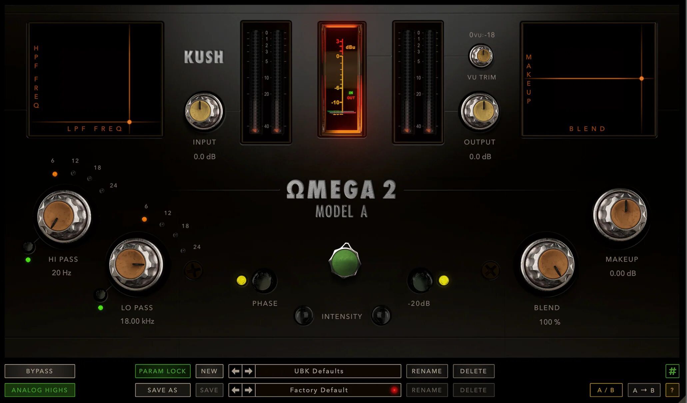This screenshot has width=687, height=403.
Task: Click the BLEND 100 % value
Action: (550, 322)
